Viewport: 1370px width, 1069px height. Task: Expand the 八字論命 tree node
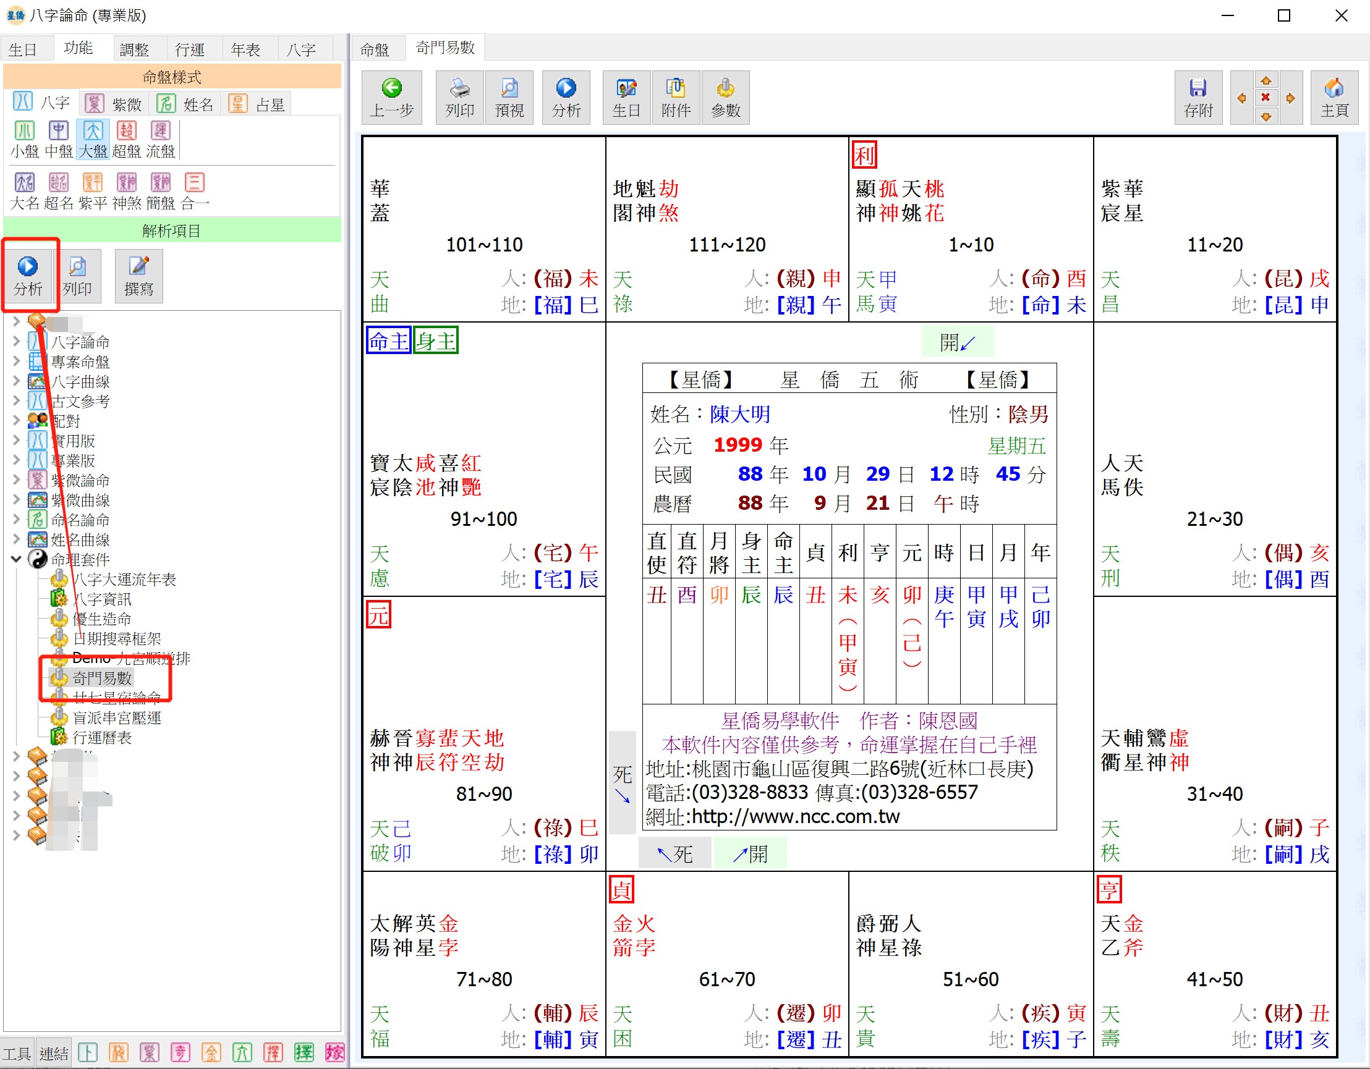click(x=16, y=342)
